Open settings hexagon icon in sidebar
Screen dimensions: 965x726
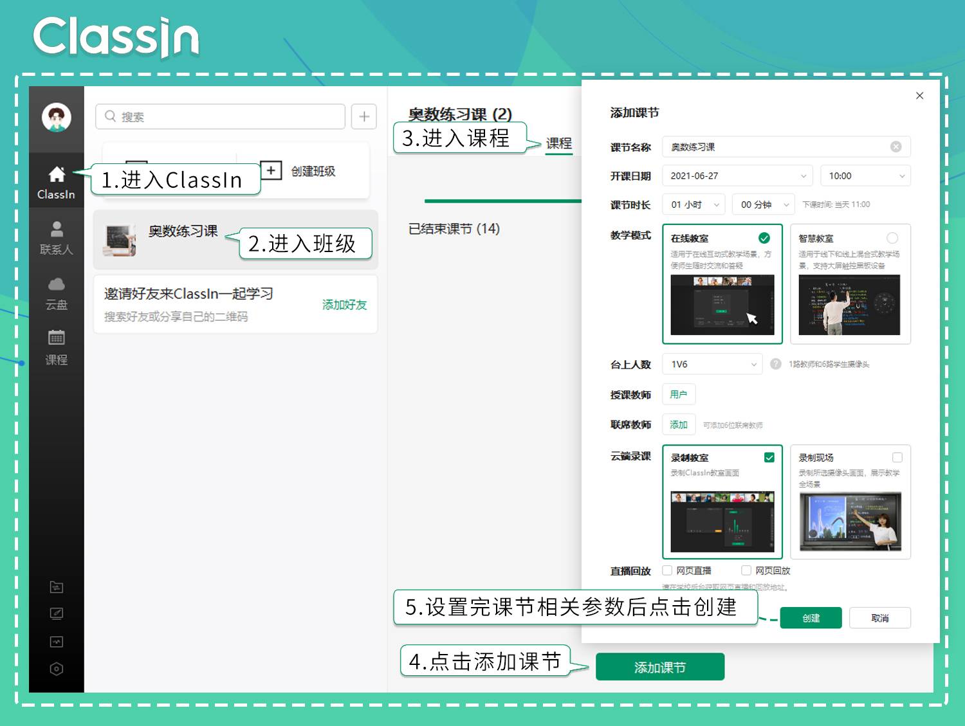(x=57, y=669)
